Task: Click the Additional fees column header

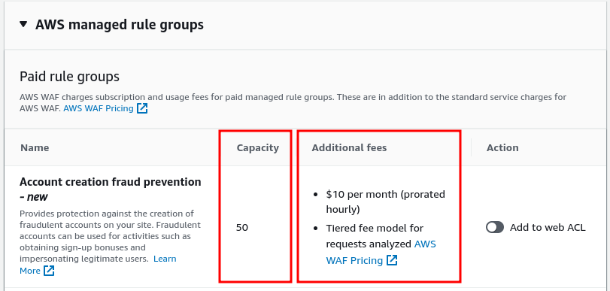Action: tap(349, 148)
